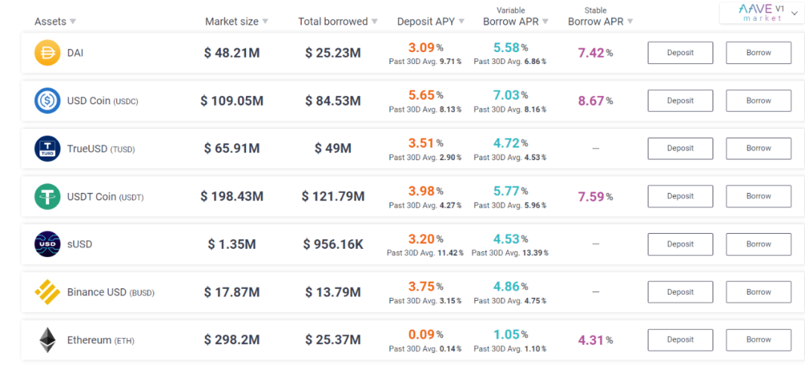This screenshot has height=365, width=805.
Task: Click the 7.42% DAI stable APR
Action: tap(595, 53)
